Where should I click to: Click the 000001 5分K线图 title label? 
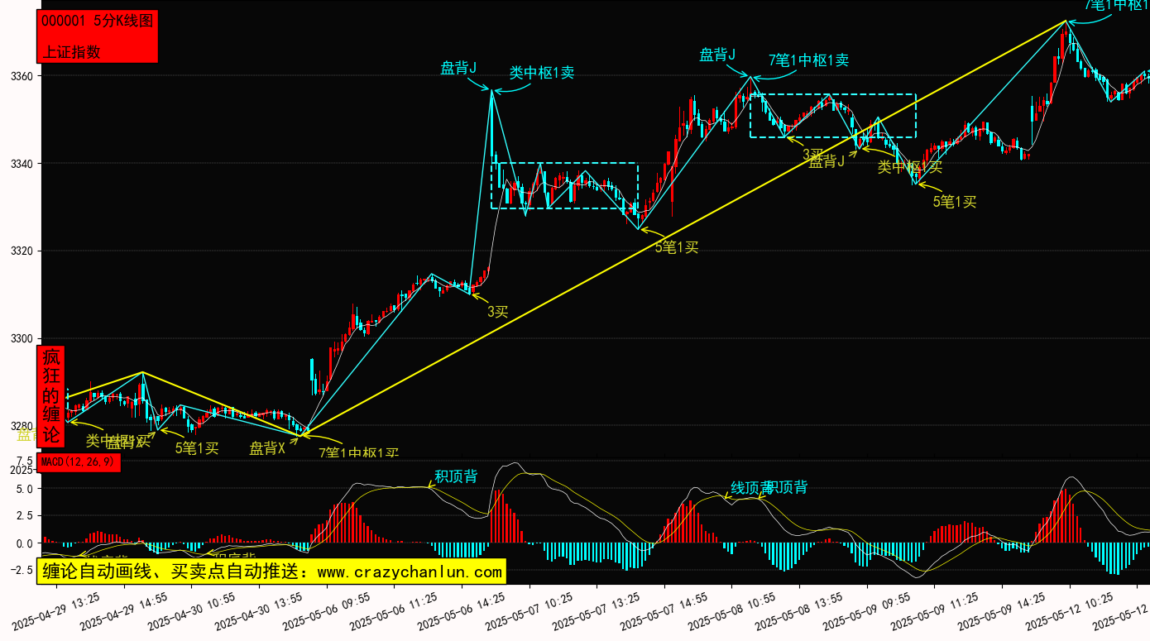pos(98,22)
